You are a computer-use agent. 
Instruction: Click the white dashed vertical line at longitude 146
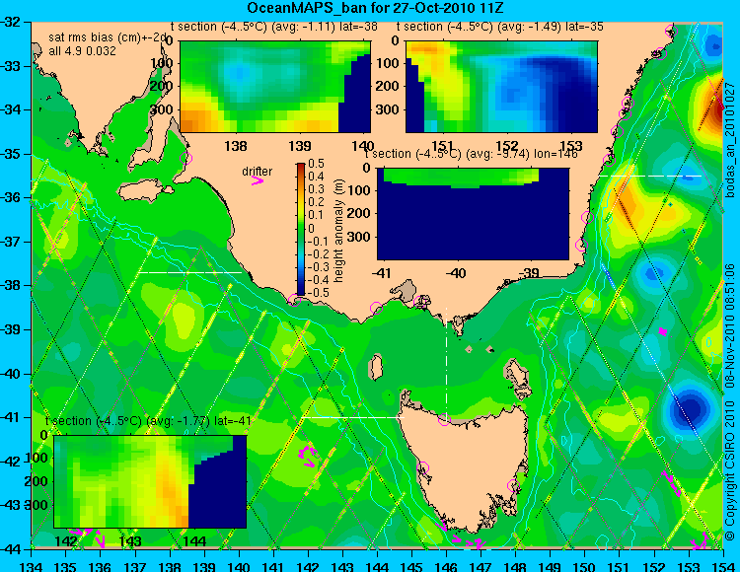446,363
